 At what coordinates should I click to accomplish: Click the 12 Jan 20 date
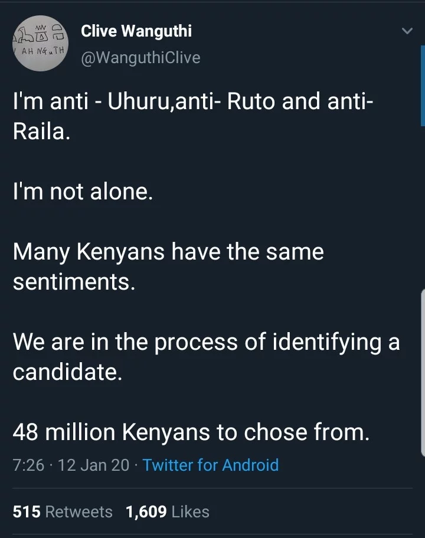pyautogui.click(x=93, y=465)
